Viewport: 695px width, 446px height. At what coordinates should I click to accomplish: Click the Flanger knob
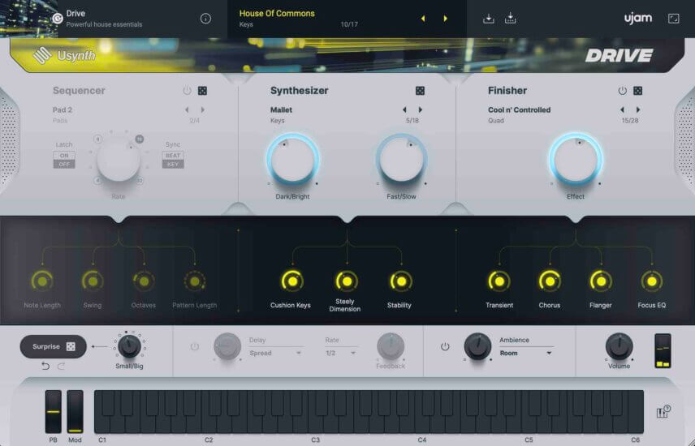click(x=601, y=281)
